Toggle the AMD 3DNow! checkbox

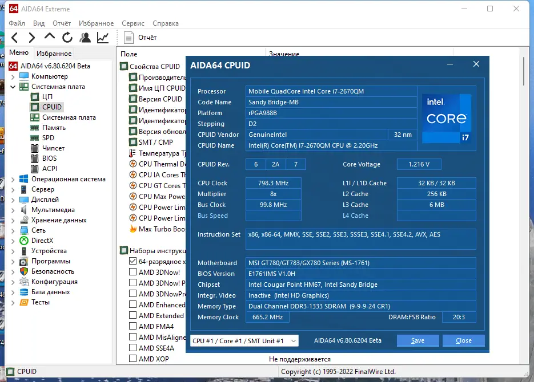(x=133, y=273)
